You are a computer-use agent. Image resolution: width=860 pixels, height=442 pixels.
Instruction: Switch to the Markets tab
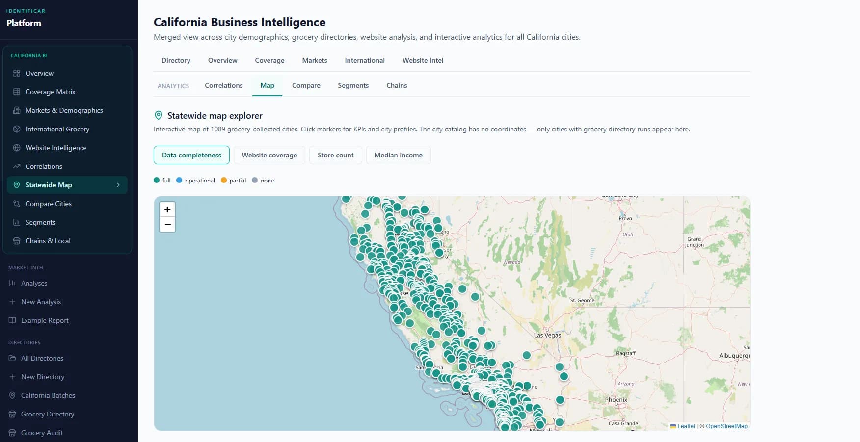315,60
